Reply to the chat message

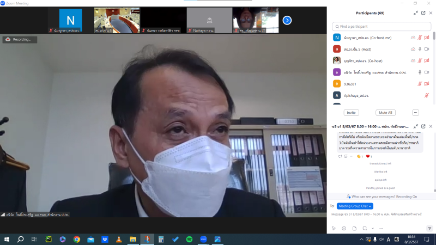pos(340,156)
